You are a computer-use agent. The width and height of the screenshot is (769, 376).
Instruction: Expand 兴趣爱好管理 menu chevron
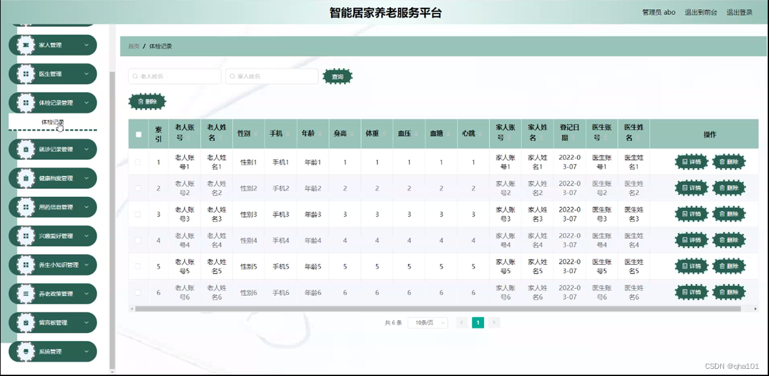tap(86, 236)
